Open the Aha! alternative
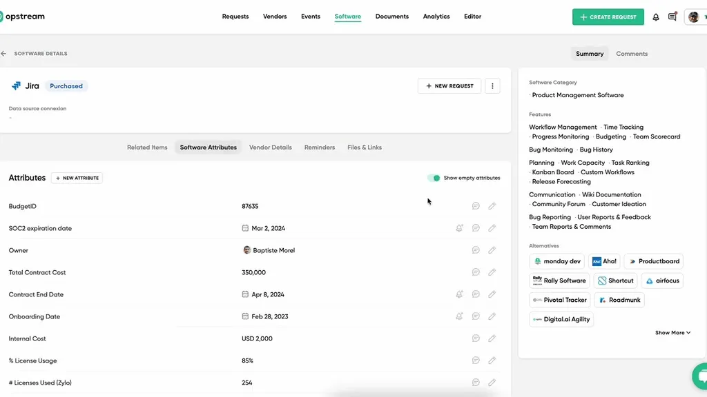This screenshot has height=397, width=707. click(x=604, y=261)
